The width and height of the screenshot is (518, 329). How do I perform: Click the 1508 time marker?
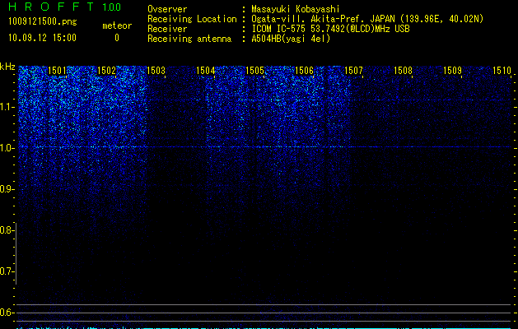pos(403,70)
